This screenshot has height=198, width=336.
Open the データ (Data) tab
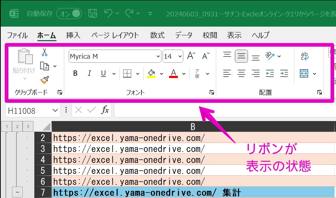184,35
